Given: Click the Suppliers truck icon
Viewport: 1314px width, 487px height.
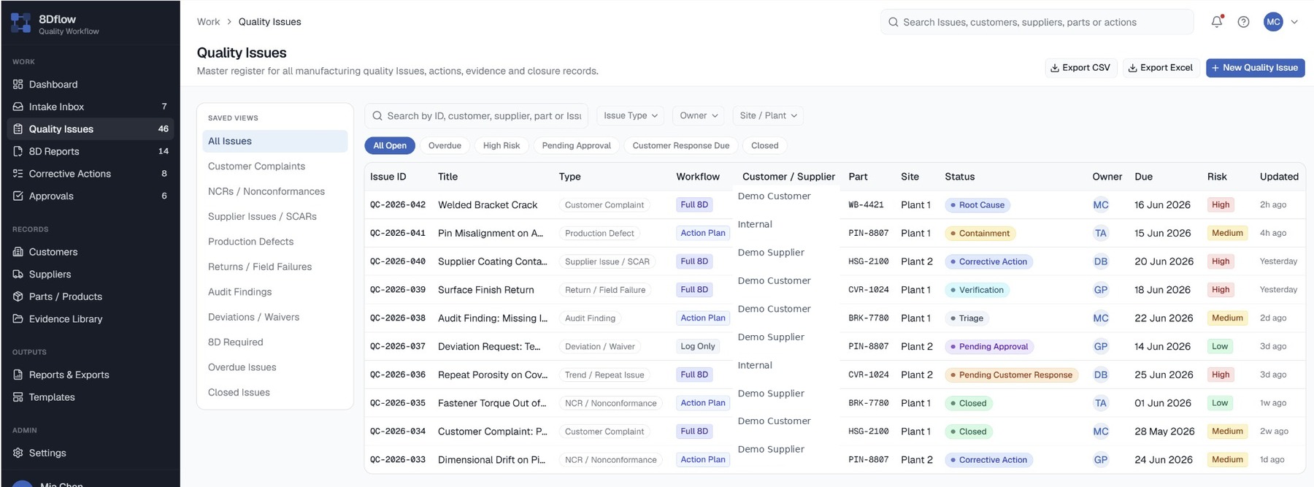Looking at the screenshot, I should (x=18, y=275).
